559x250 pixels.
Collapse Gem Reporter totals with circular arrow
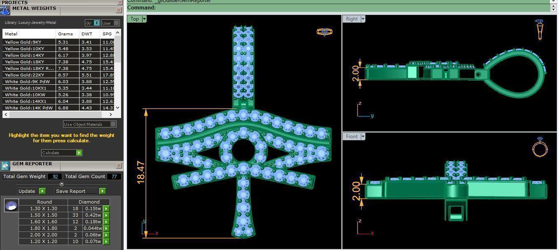pyautogui.click(x=62, y=184)
